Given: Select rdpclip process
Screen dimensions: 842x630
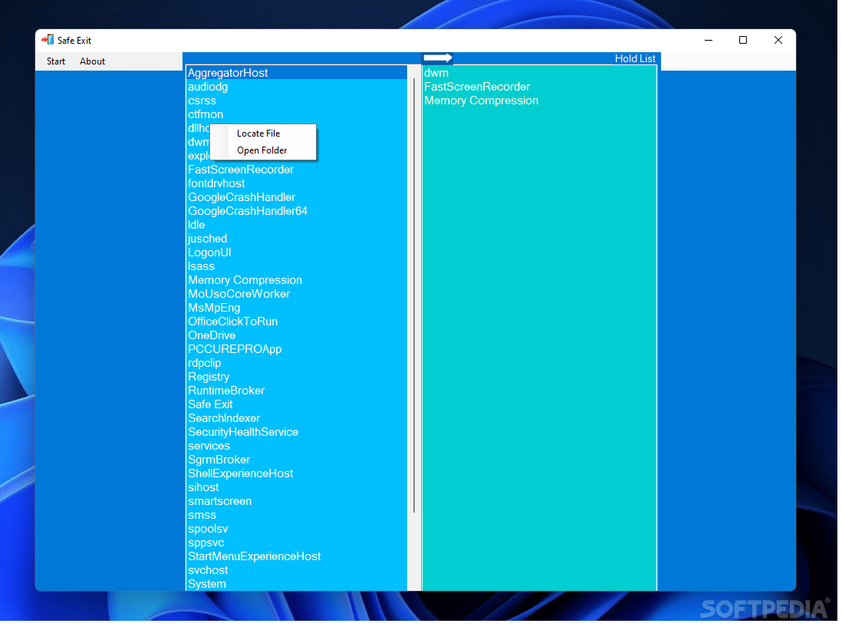Looking at the screenshot, I should (x=298, y=364).
